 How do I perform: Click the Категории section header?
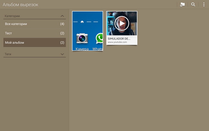tap(34, 16)
